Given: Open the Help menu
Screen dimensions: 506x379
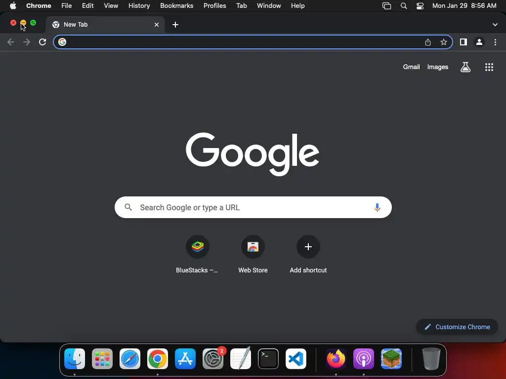Looking at the screenshot, I should pos(297,6).
